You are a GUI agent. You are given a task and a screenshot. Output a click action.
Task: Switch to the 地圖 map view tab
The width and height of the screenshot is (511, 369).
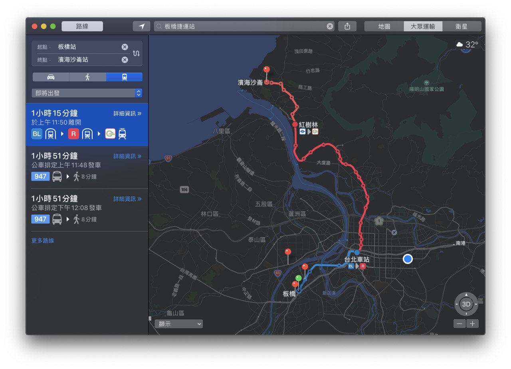(x=384, y=26)
